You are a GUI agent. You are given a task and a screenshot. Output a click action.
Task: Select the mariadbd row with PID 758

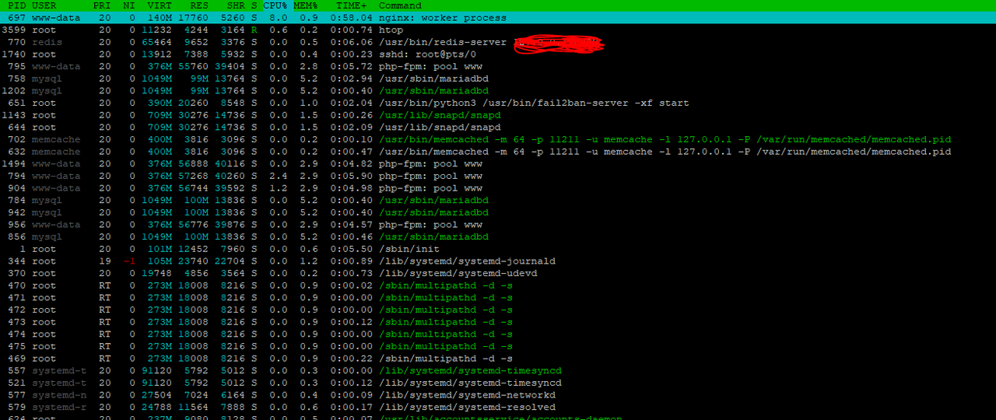click(x=498, y=79)
